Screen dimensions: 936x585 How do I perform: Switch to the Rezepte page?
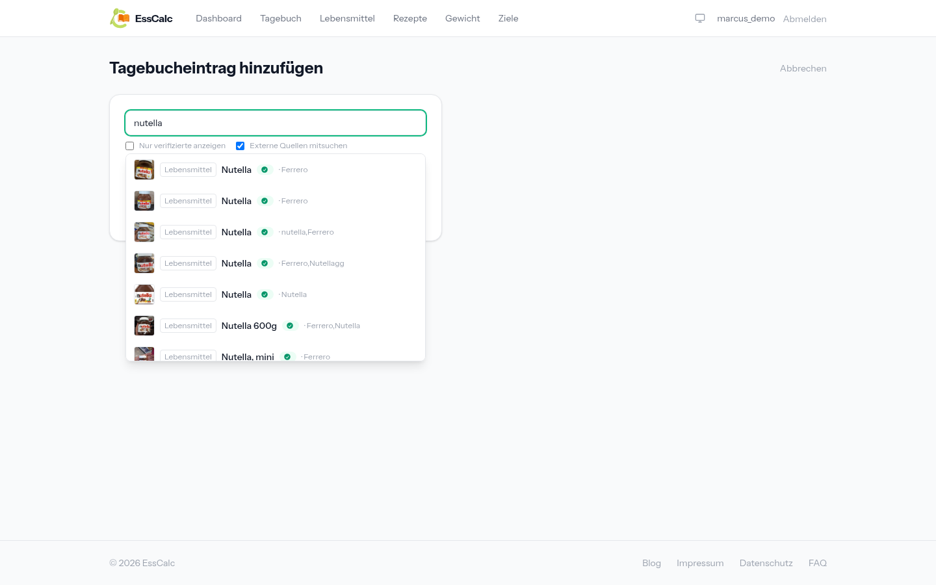[410, 18]
